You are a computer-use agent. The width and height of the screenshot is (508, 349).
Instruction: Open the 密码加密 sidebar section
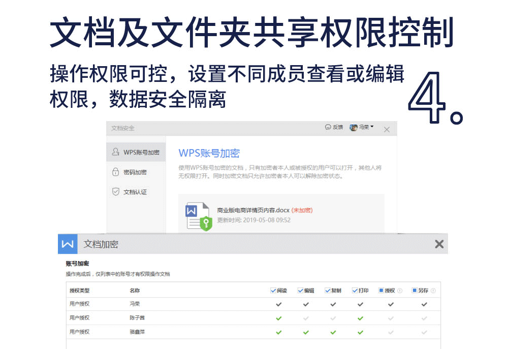coord(135,172)
